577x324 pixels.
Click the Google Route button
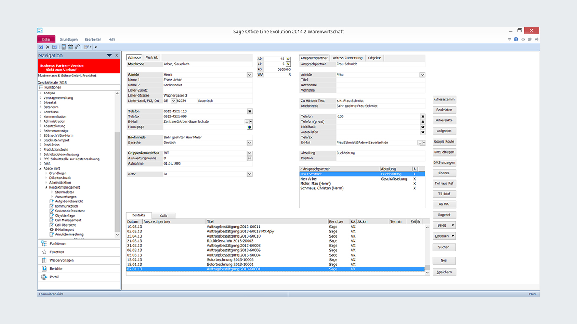[444, 142]
